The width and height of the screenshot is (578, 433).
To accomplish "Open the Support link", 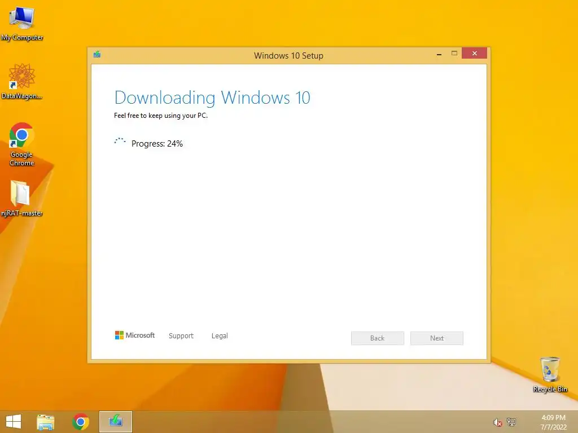I will [181, 336].
